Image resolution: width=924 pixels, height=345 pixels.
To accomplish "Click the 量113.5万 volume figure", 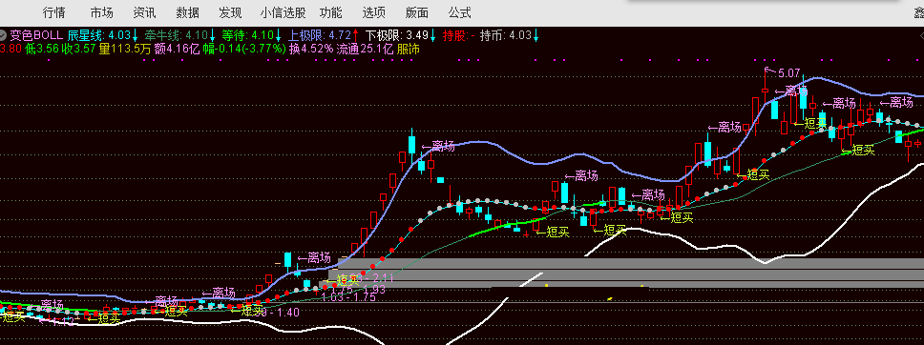I will tap(125, 49).
